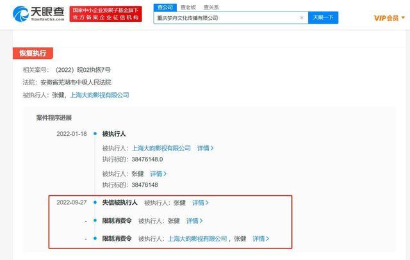
Task: Open 详情 for 被执行人 张健 under 38476148.0
Action: coord(158,174)
